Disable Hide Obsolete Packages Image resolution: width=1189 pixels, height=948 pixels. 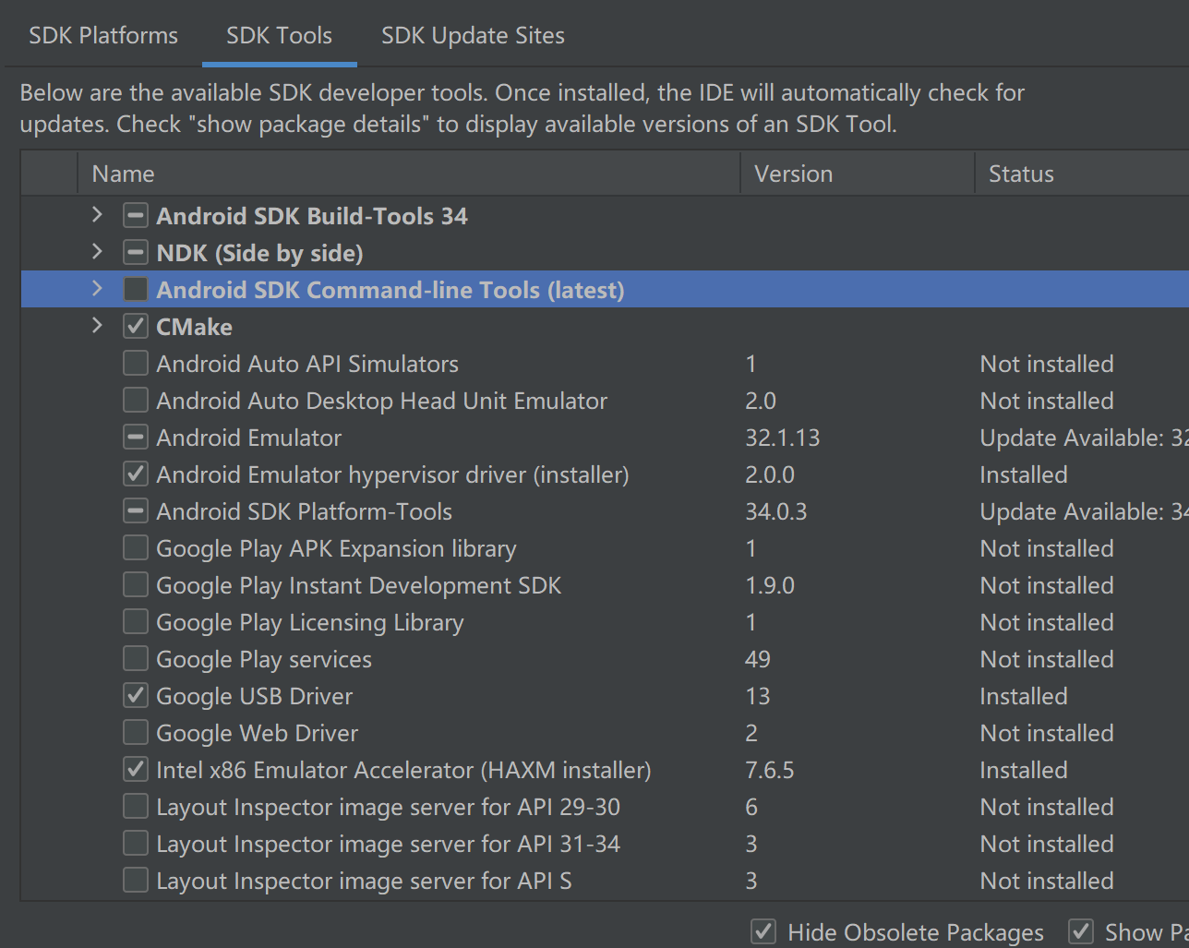click(x=763, y=931)
